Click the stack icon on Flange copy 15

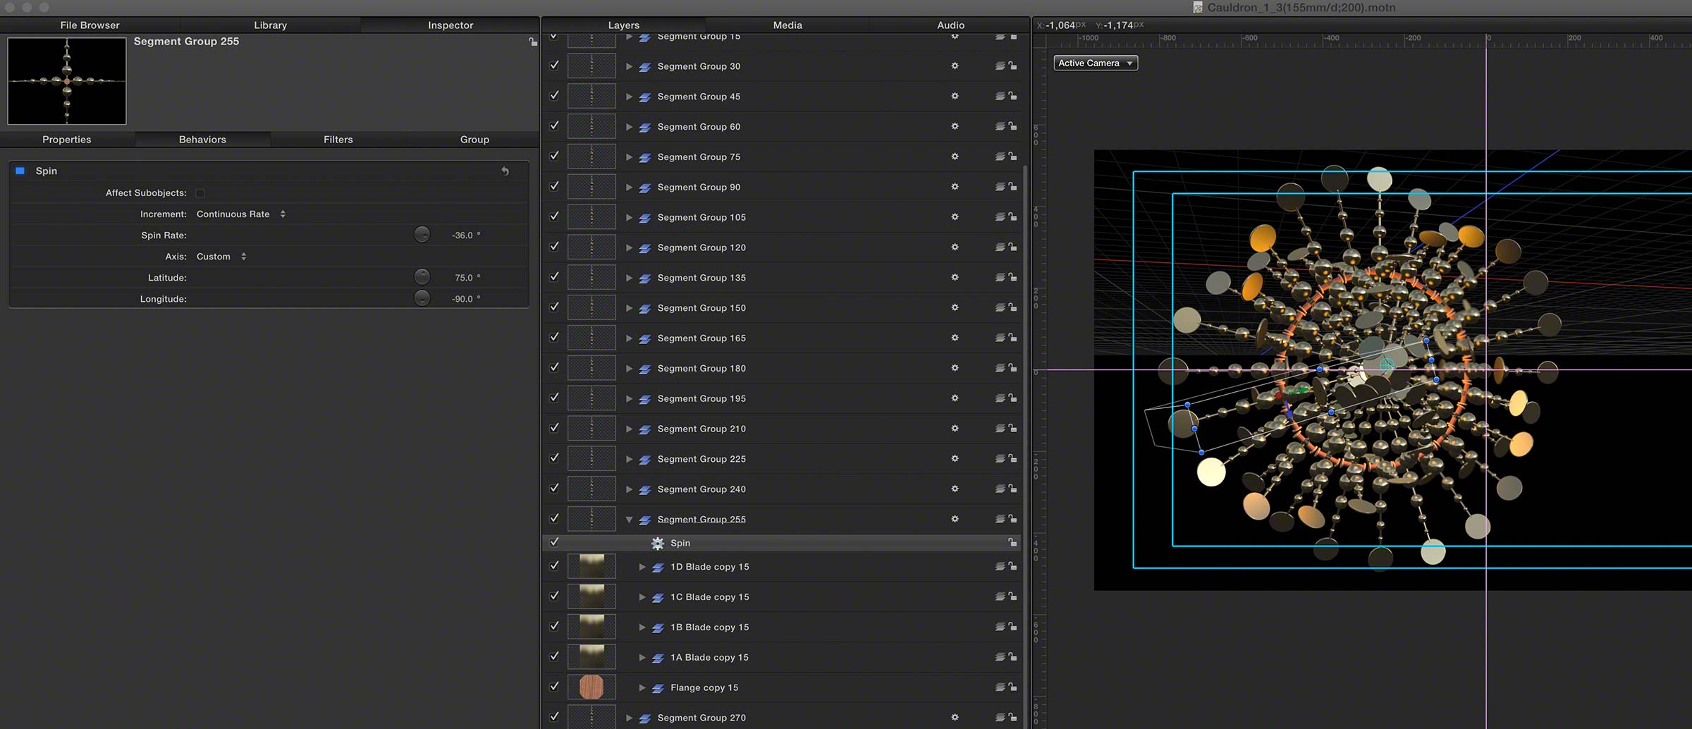point(1000,687)
